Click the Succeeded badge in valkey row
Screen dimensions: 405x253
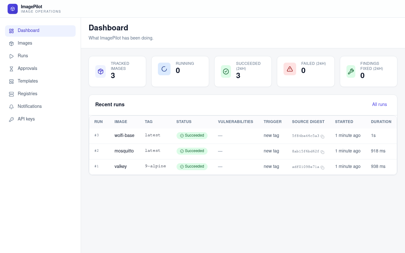192,167
